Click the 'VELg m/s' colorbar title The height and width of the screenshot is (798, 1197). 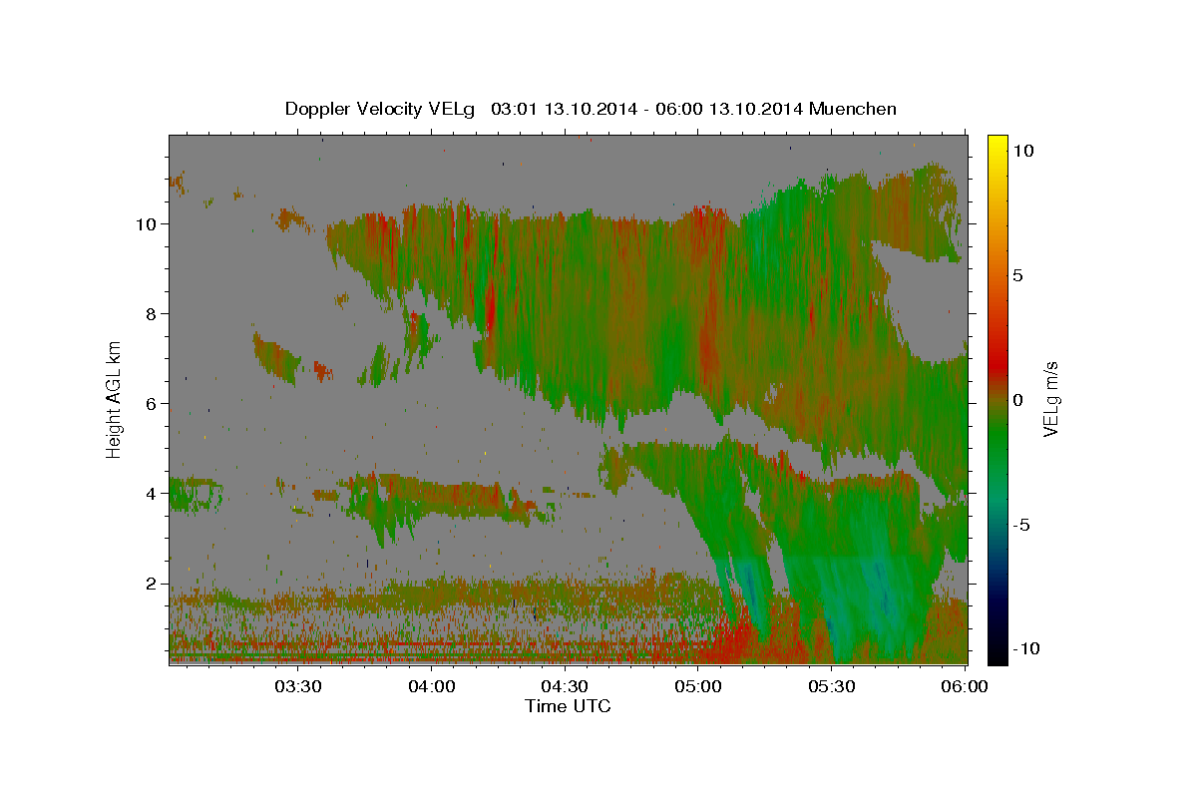[x=1050, y=399]
